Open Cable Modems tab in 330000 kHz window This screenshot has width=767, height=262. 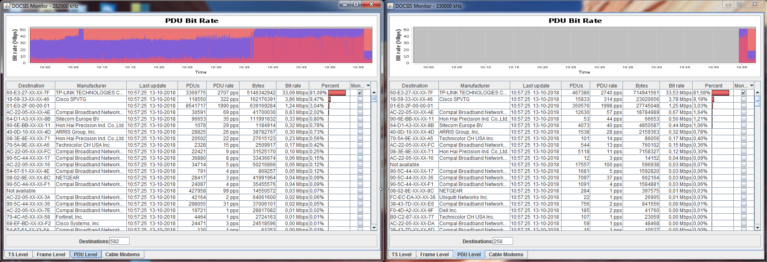pos(506,255)
